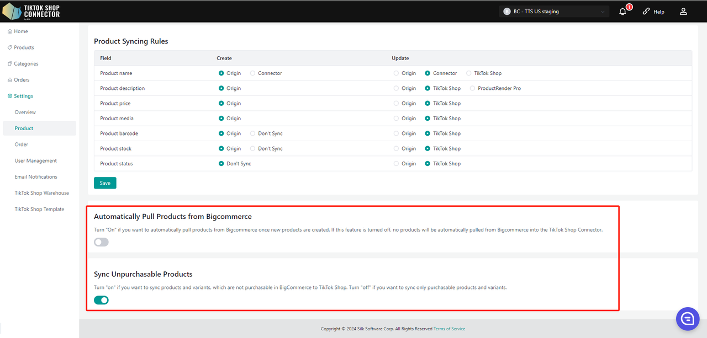Open TikTok Shop Warehouse settings

point(42,193)
